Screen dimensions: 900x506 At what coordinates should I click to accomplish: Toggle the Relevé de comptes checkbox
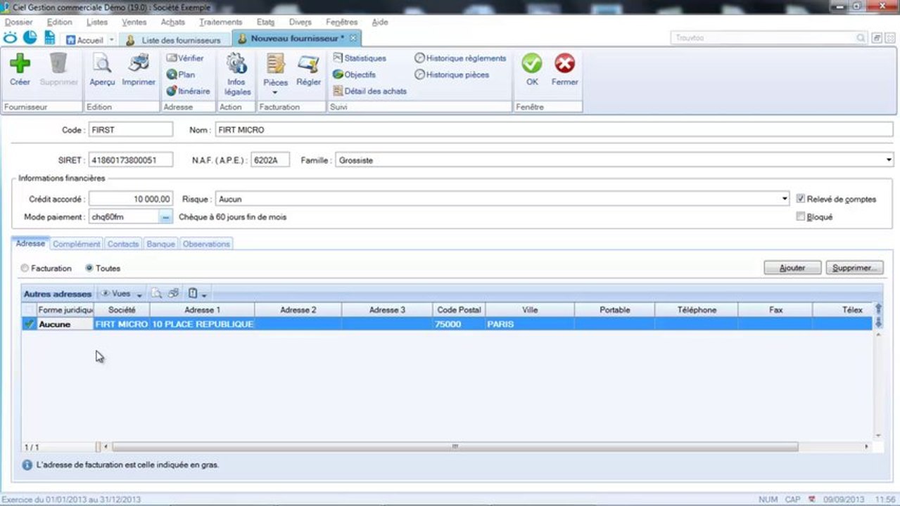[x=801, y=199]
